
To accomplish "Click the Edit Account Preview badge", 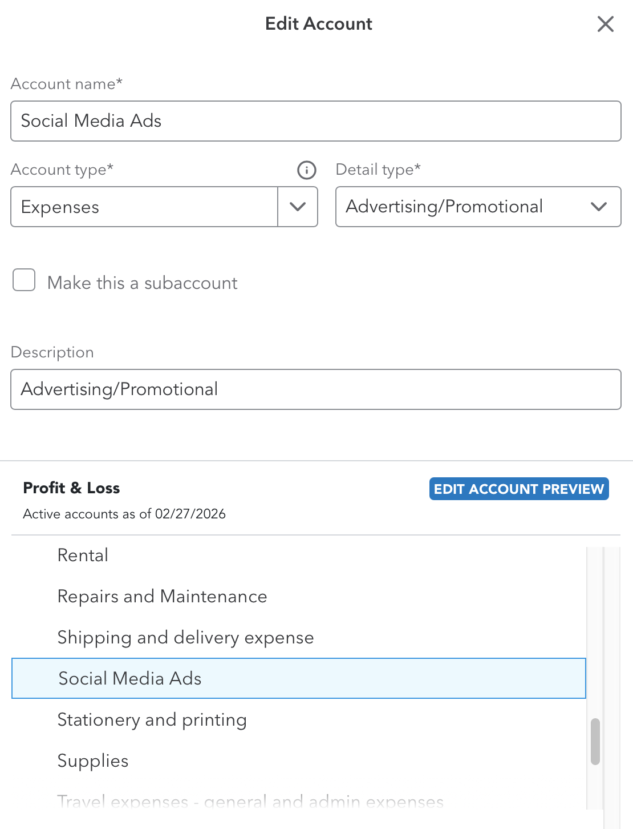I will [x=518, y=489].
